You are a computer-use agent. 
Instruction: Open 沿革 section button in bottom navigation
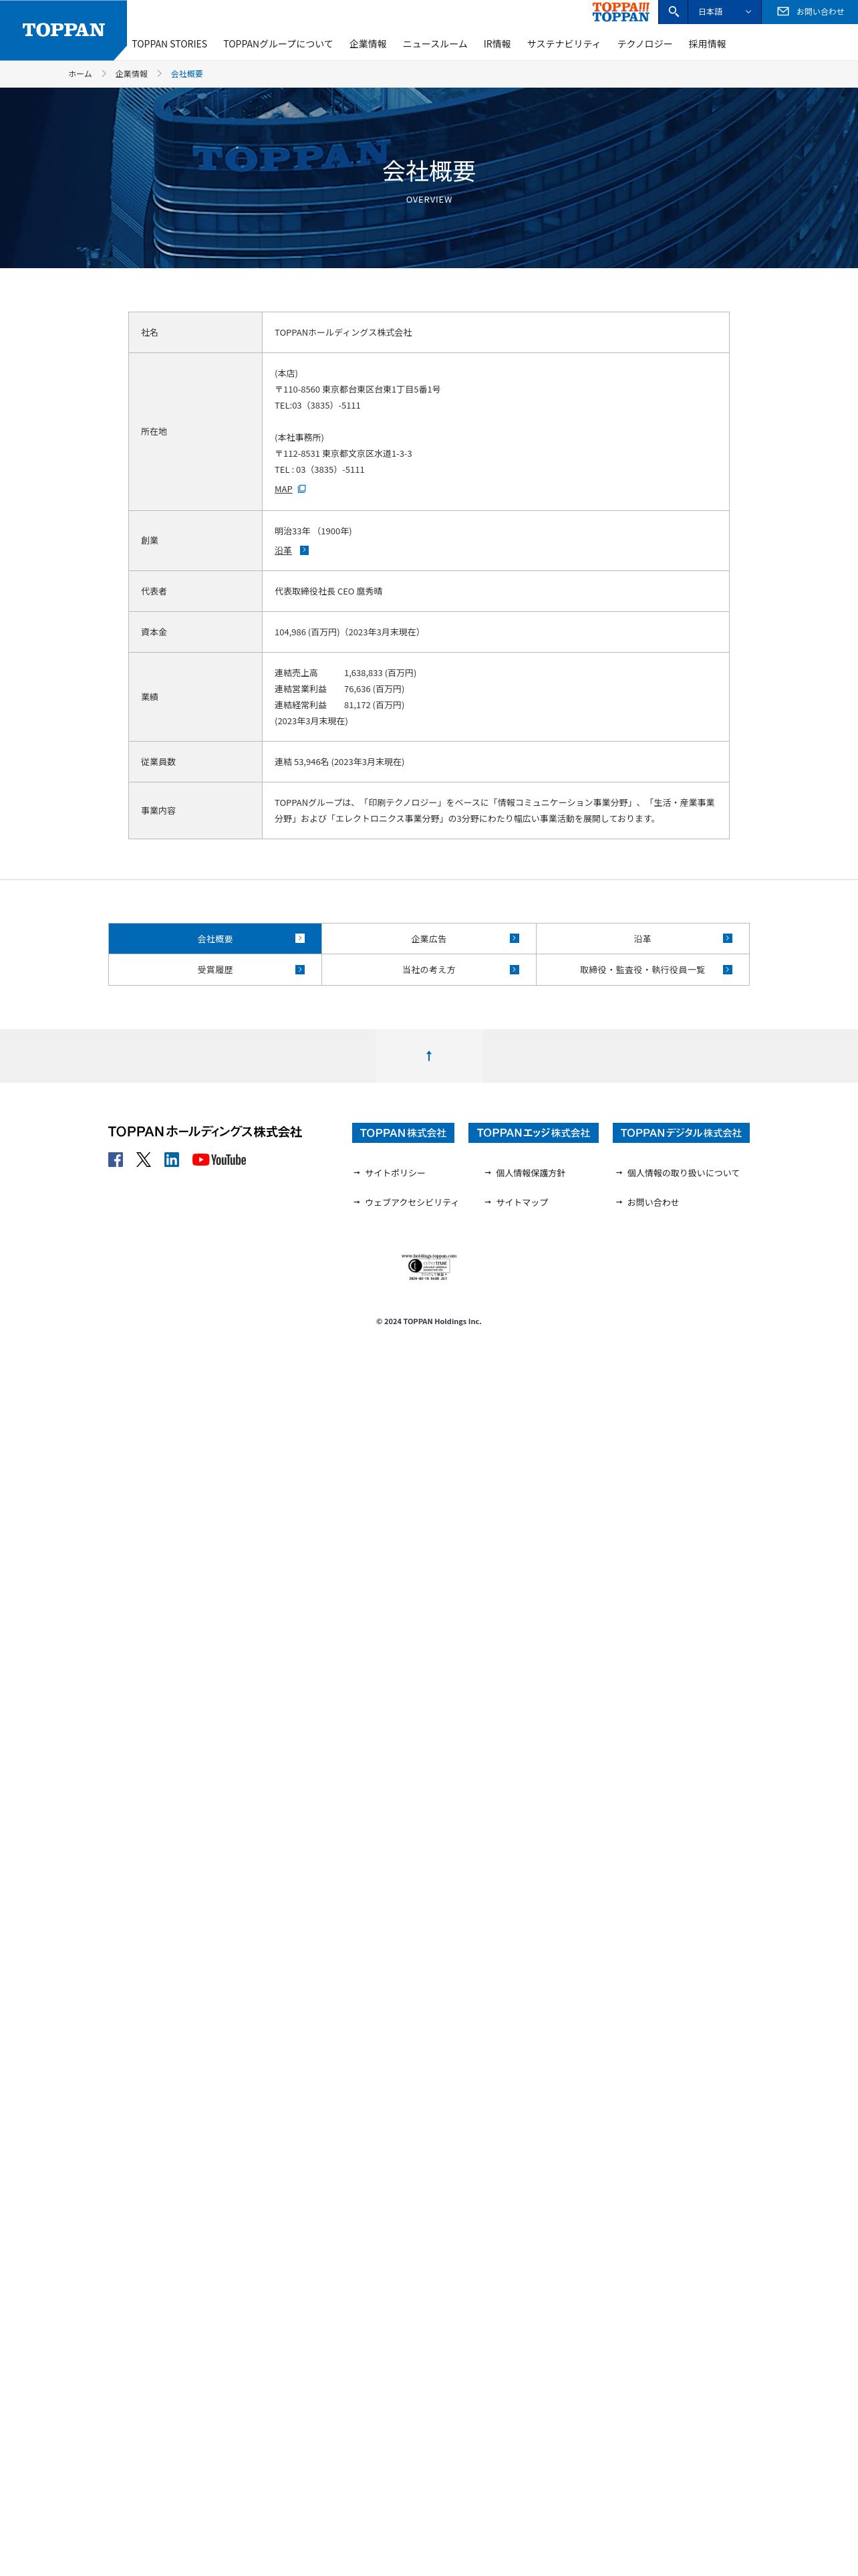tap(642, 938)
